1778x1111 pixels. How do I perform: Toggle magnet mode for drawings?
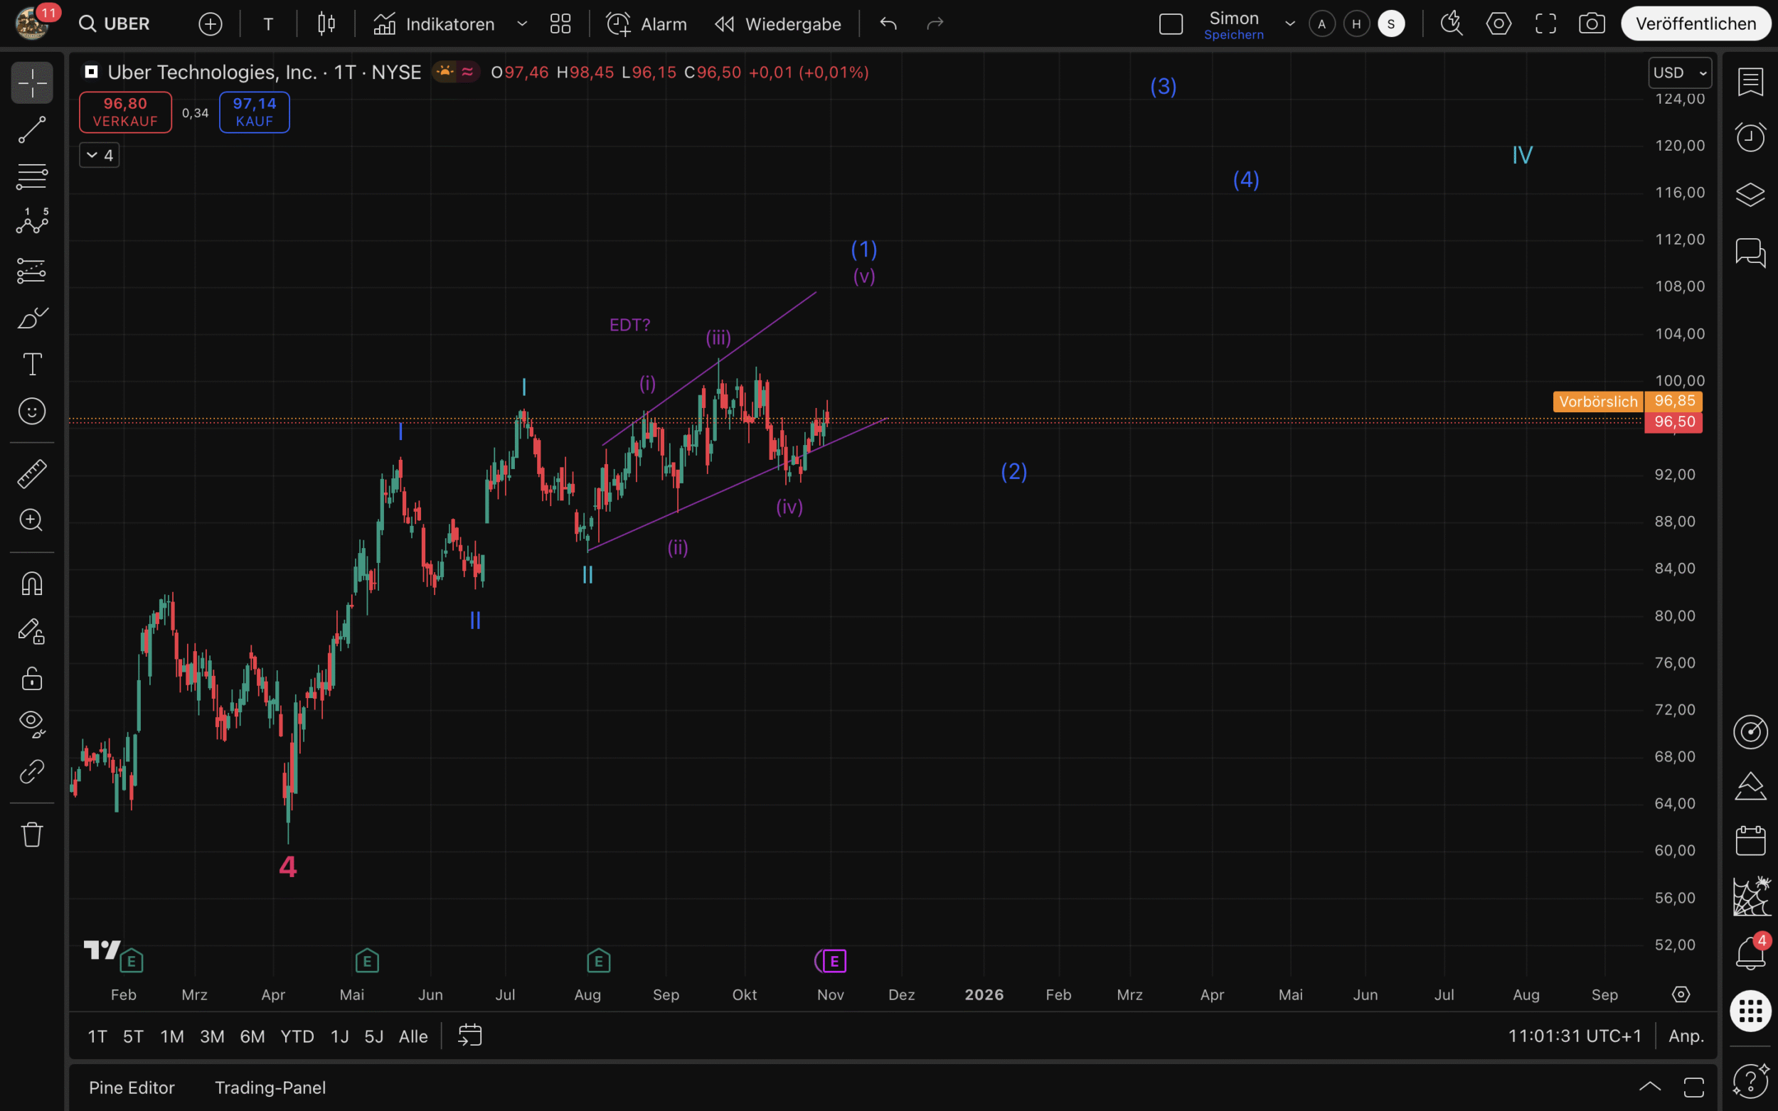[x=31, y=584]
